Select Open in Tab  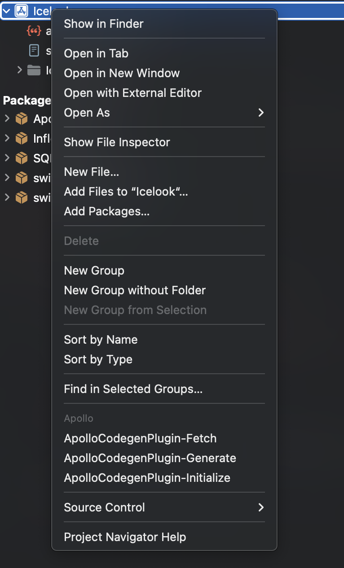164,53
